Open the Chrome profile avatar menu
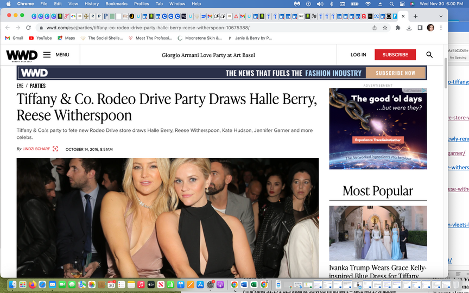The height and width of the screenshot is (293, 469). click(430, 28)
